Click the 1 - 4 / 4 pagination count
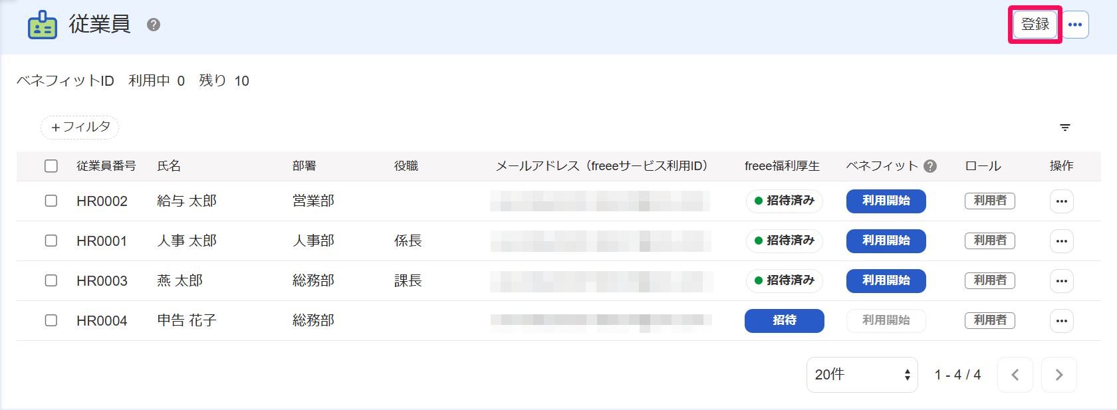The height and width of the screenshot is (410, 1117). 957,375
